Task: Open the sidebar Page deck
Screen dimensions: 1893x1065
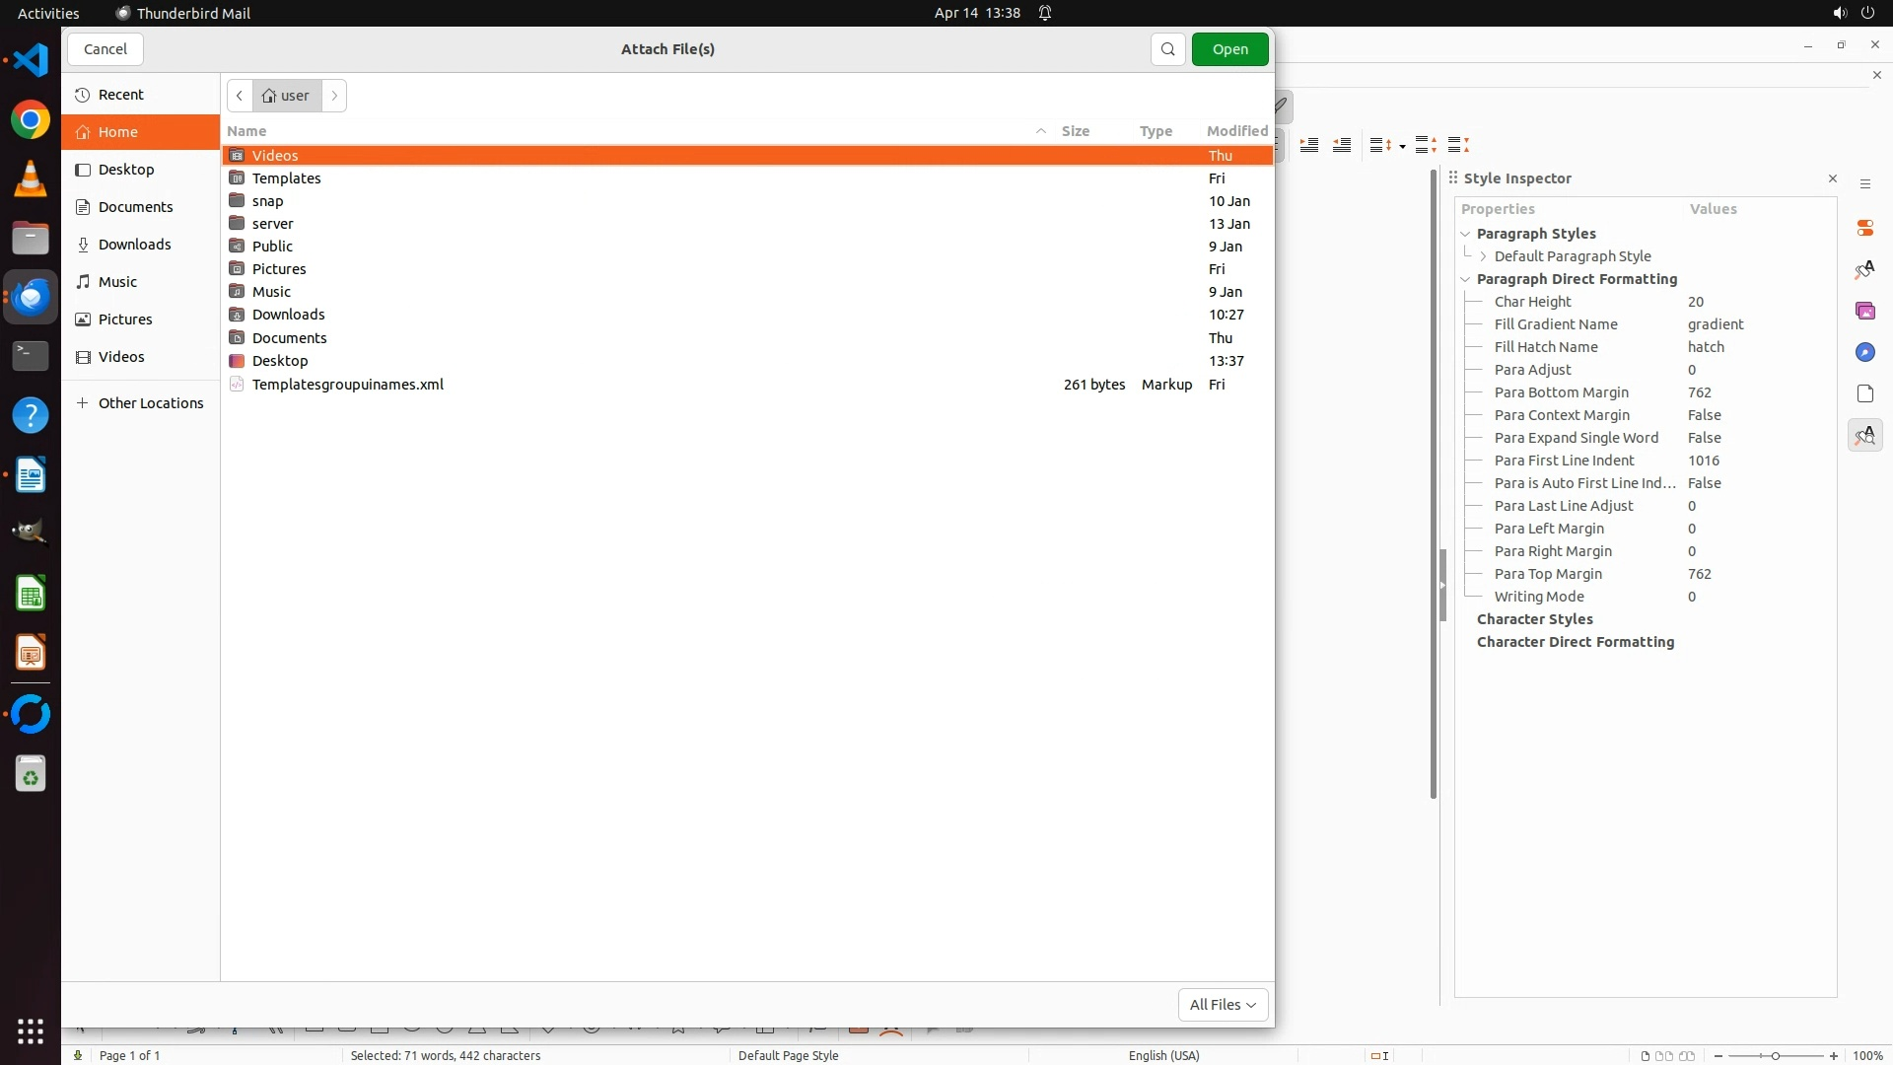Action: [x=1864, y=393]
